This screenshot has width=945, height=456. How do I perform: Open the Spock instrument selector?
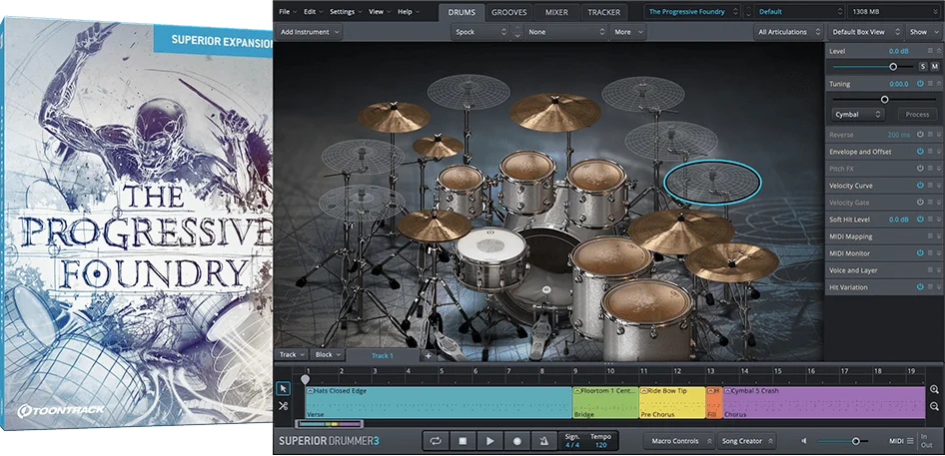[x=480, y=32]
